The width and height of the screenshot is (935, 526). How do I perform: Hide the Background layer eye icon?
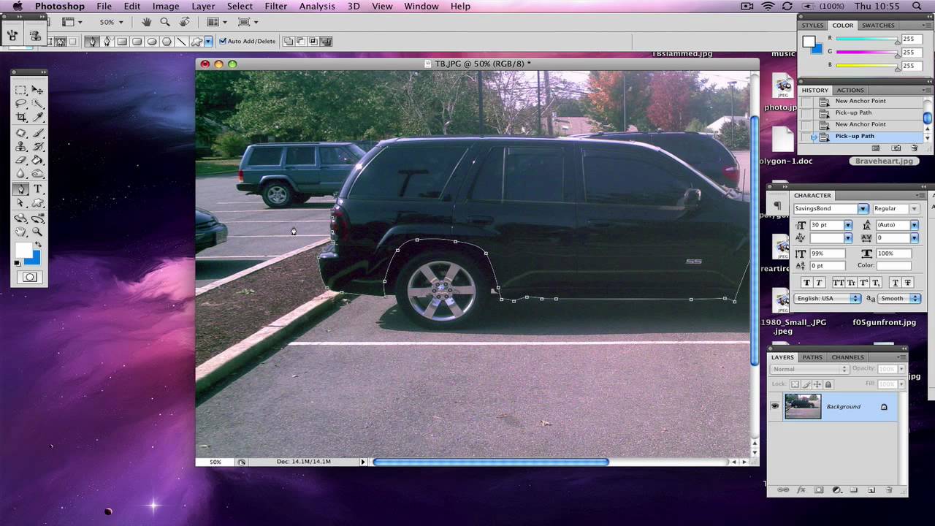(x=775, y=406)
